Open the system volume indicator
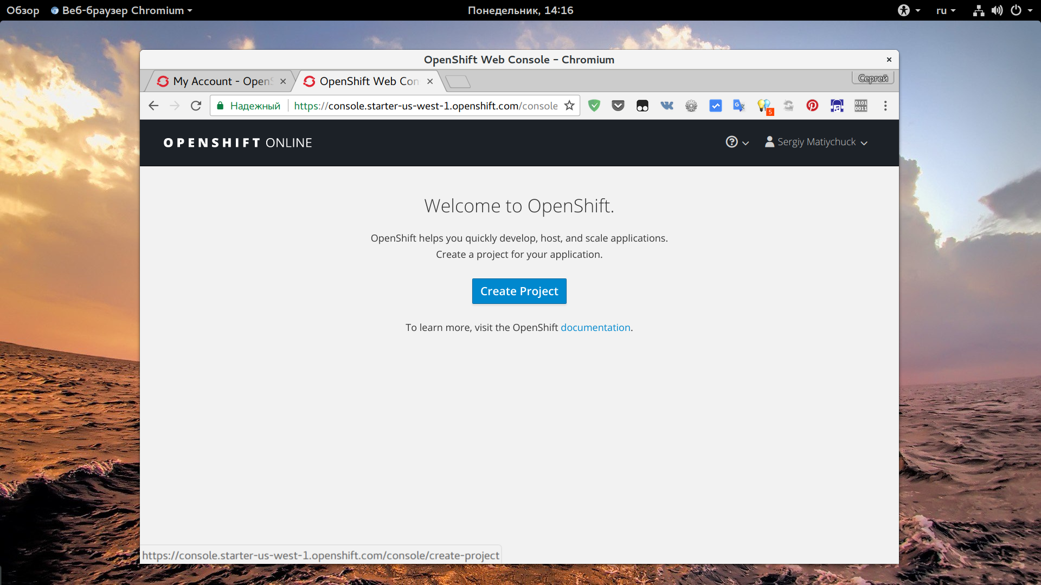The height and width of the screenshot is (585, 1041). point(997,10)
